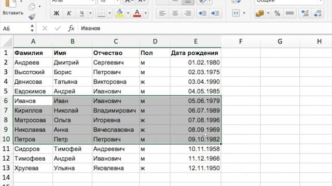Click the Name Box stepper arrows
Screen dimensions: 332x186
32,28
